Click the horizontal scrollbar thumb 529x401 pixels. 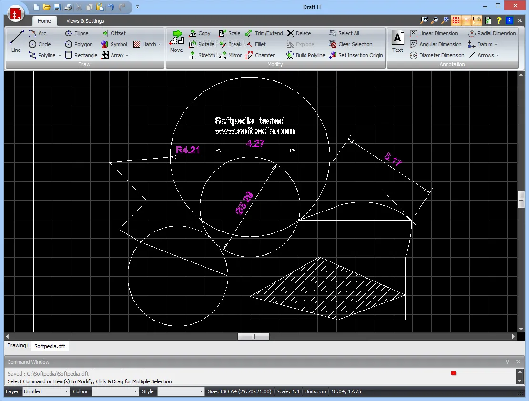[253, 336]
